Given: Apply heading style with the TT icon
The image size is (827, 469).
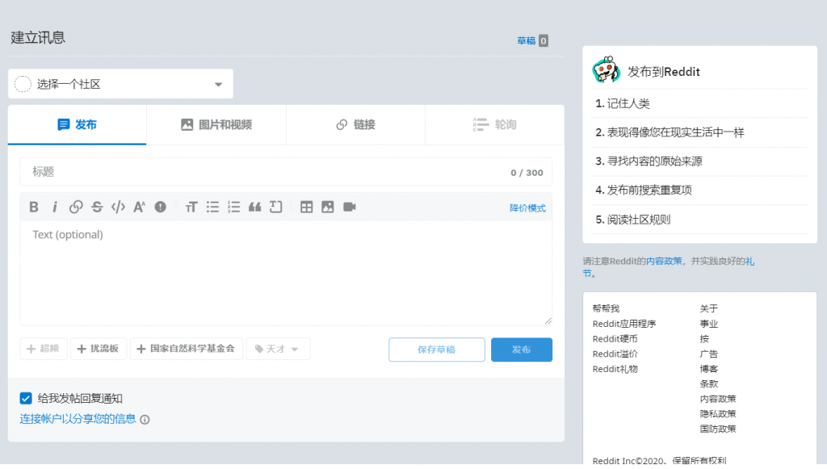Looking at the screenshot, I should pyautogui.click(x=191, y=207).
